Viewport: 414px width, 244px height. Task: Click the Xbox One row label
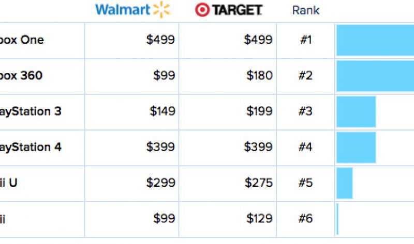click(x=22, y=40)
